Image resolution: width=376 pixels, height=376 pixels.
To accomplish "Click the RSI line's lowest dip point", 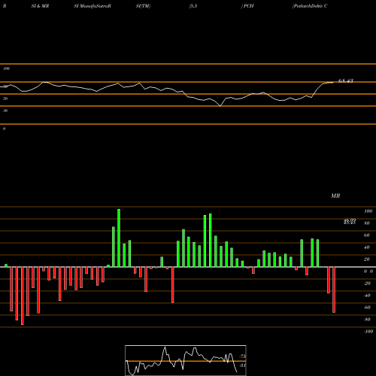I will [220, 106].
